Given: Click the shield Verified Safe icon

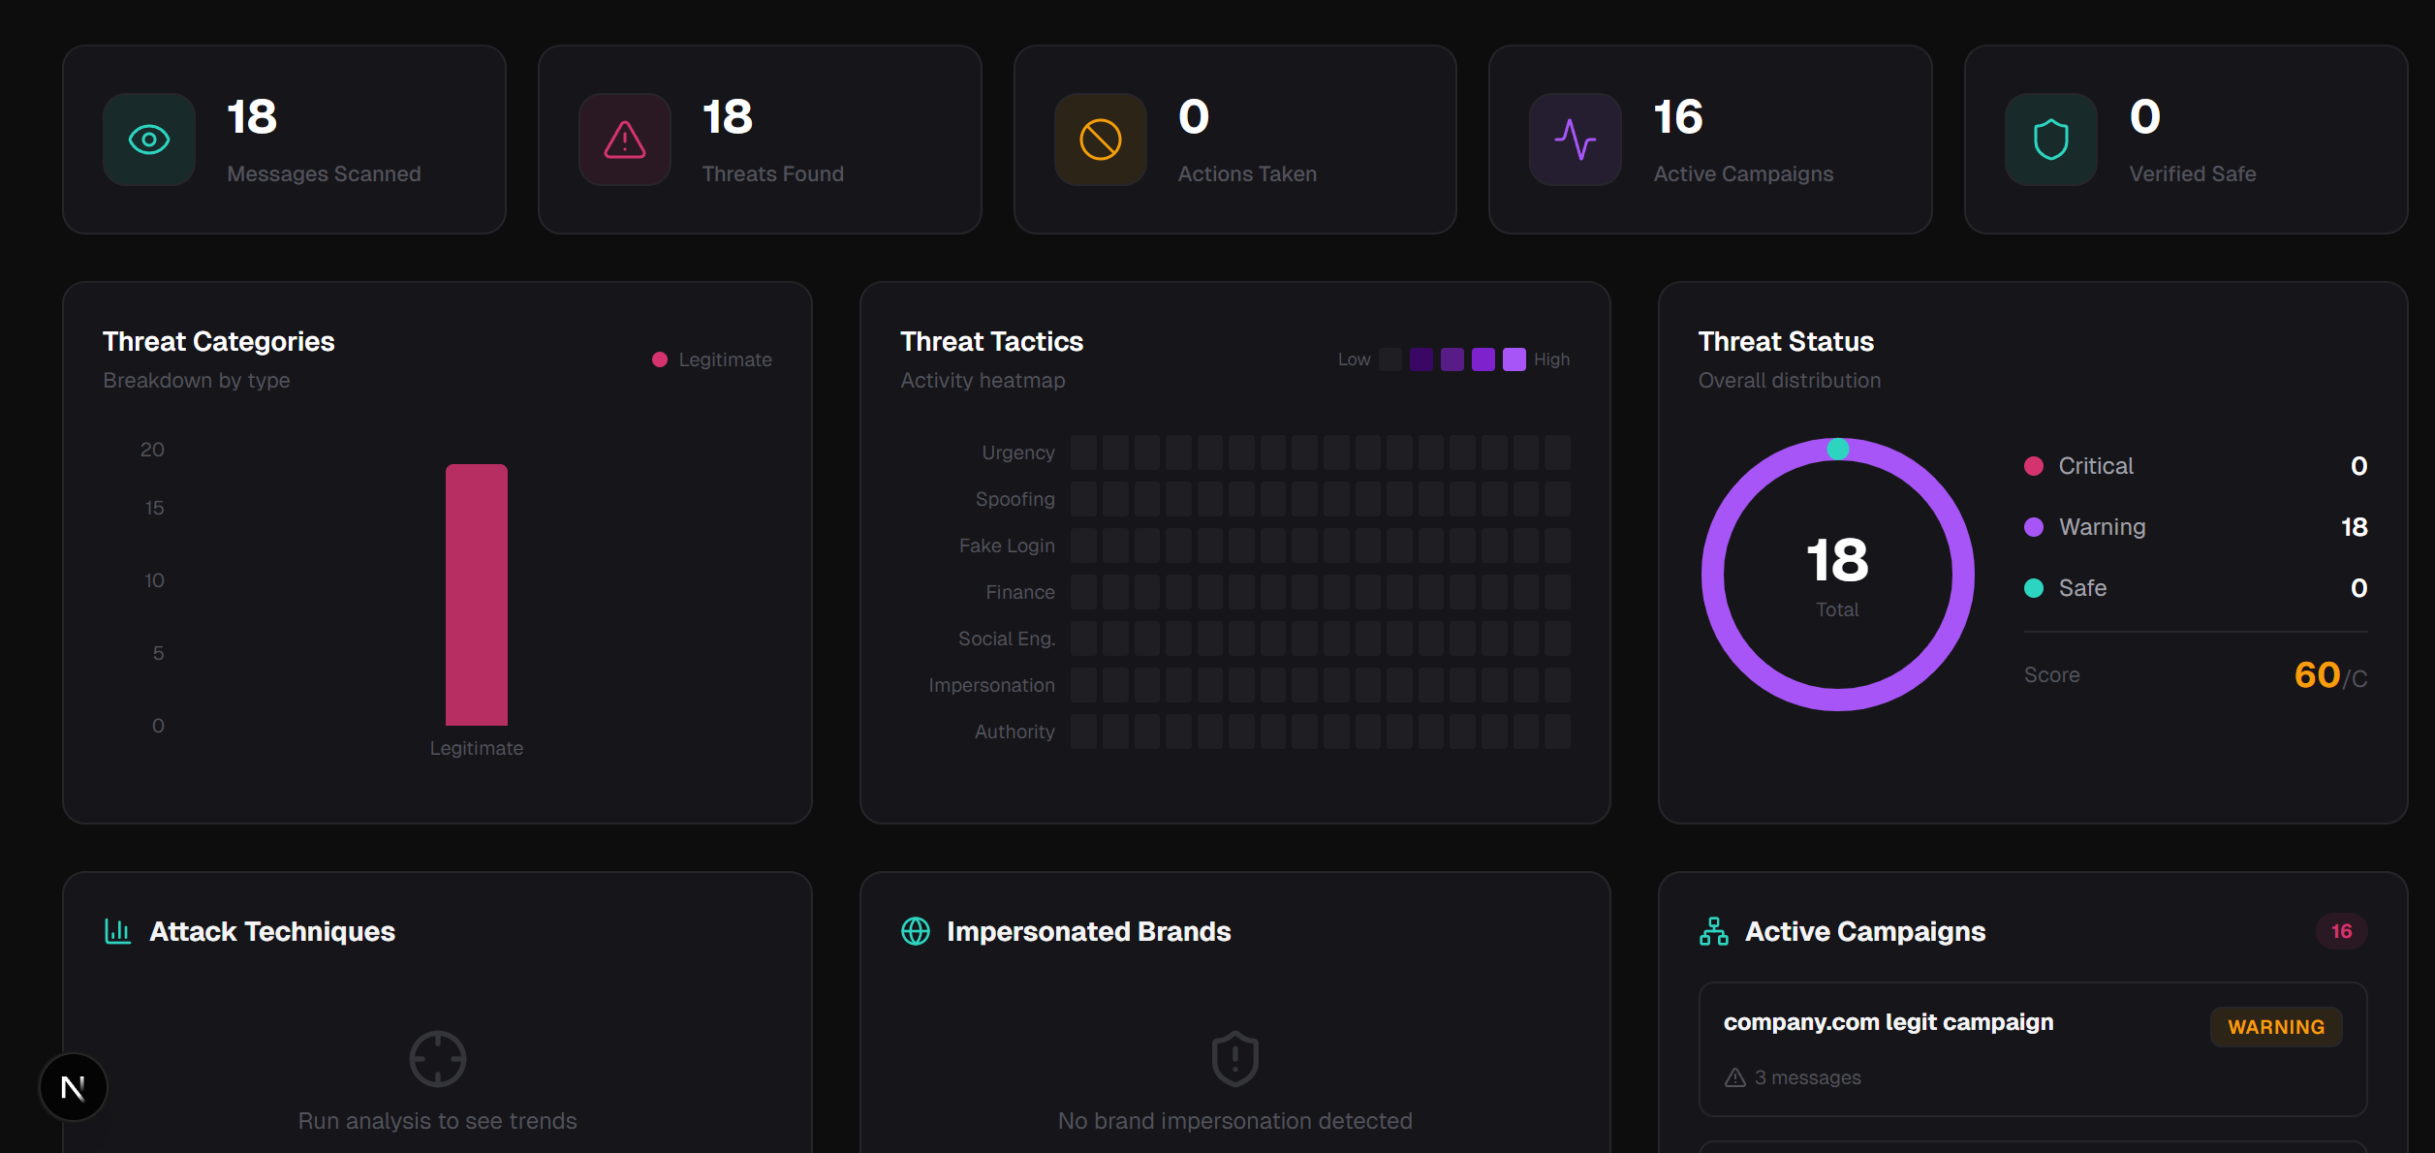Looking at the screenshot, I should [x=2050, y=140].
